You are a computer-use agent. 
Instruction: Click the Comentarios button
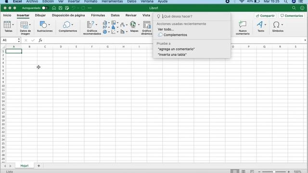click(292, 16)
